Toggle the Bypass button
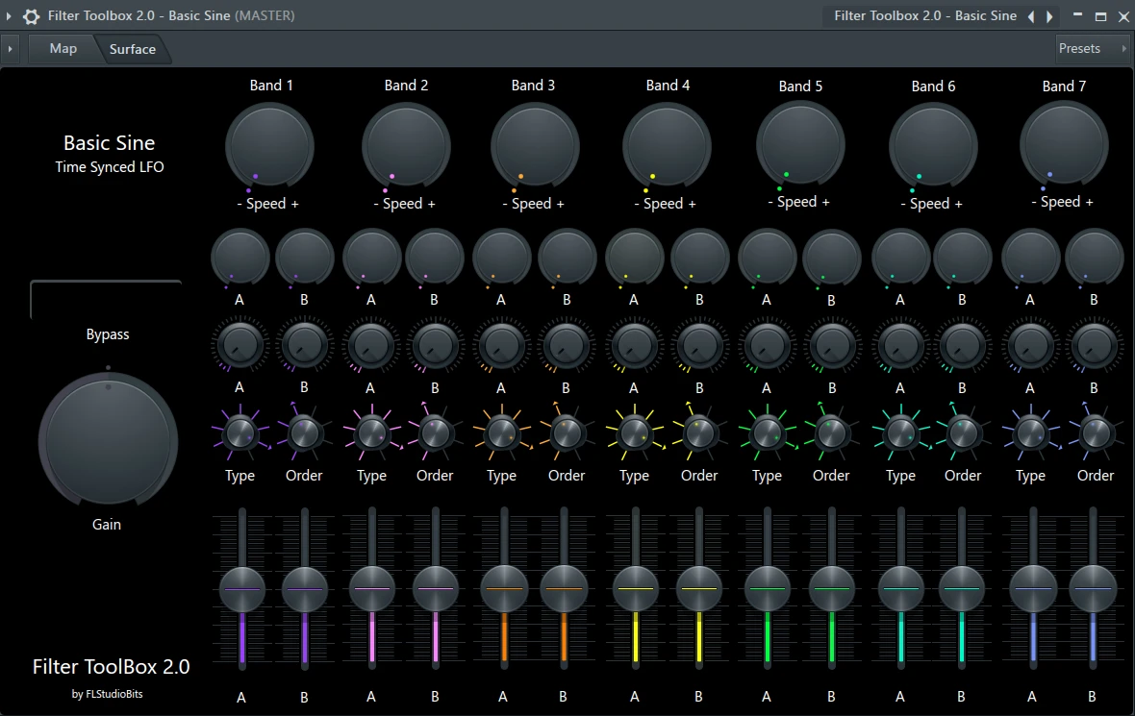The width and height of the screenshot is (1135, 716). (106, 300)
